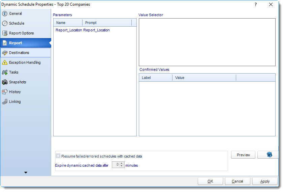Decrease the cache expiry minutes stepper
Screen dimensions: 284x192
coord(122,166)
